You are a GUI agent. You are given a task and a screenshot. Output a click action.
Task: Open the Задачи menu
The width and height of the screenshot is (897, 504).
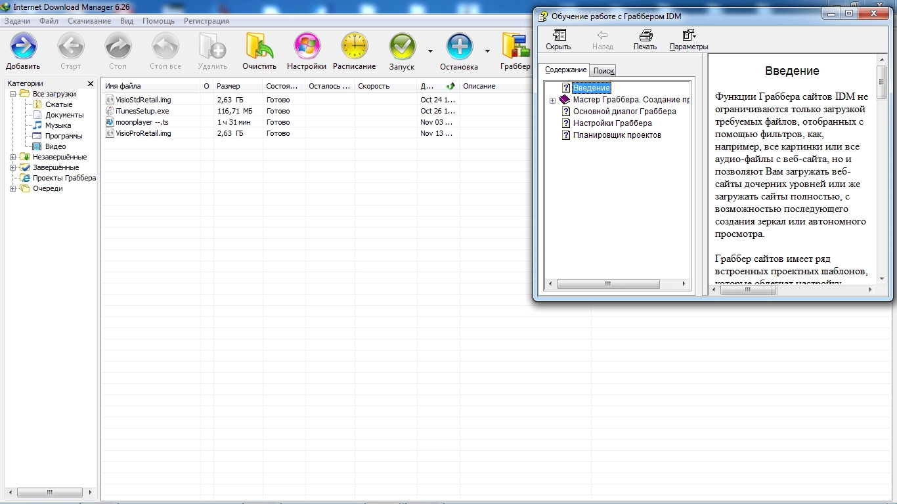[18, 21]
